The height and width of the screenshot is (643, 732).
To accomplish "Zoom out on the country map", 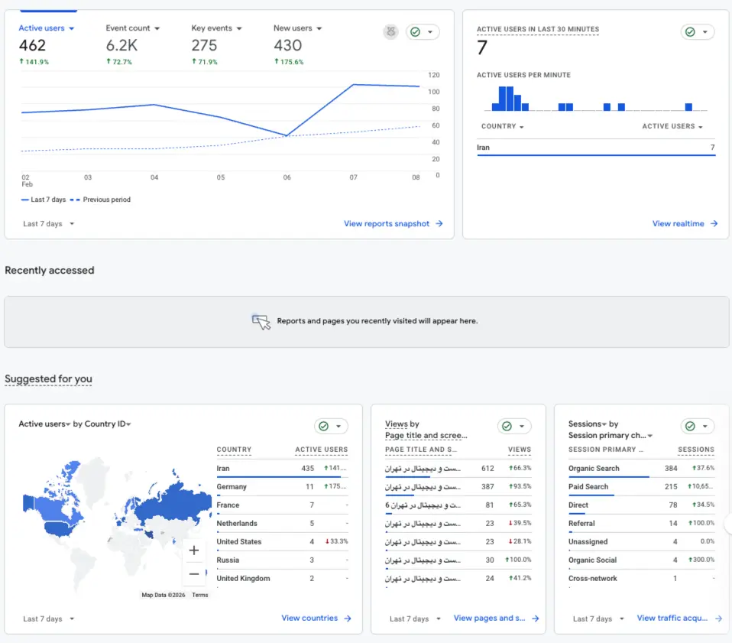I will [x=194, y=574].
